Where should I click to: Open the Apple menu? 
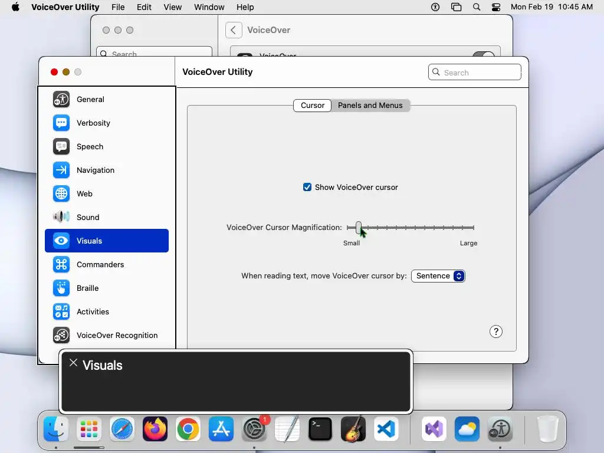click(15, 7)
